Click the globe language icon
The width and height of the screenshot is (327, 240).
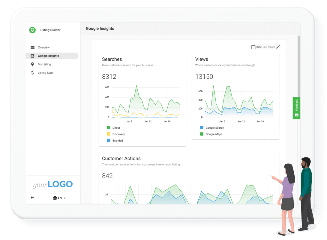pyautogui.click(x=55, y=198)
